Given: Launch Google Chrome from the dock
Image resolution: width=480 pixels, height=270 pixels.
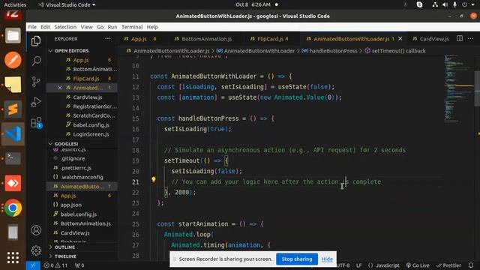Looking at the screenshot, I should coord(13,208).
